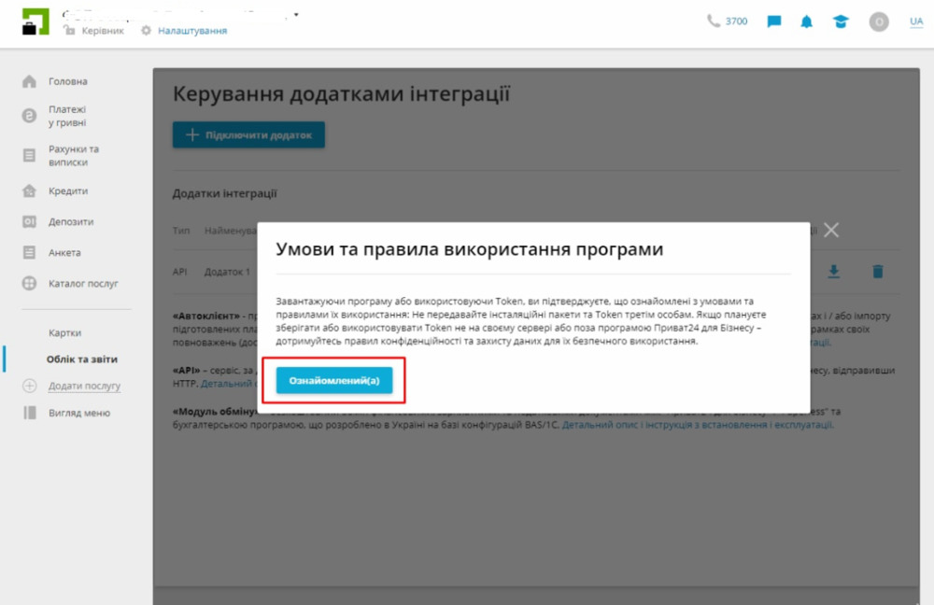Select Кредити in the sidebar

click(x=67, y=191)
